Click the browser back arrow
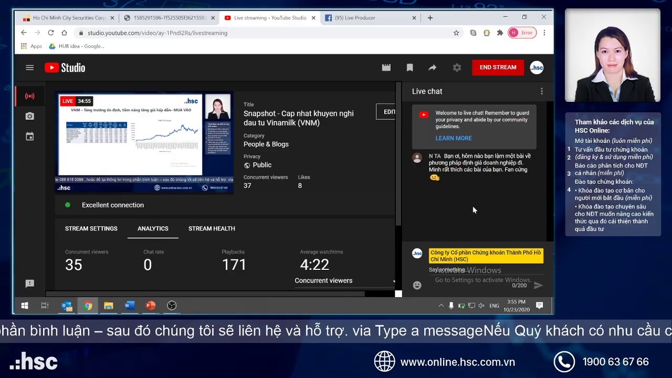The width and height of the screenshot is (672, 378). pos(24,33)
